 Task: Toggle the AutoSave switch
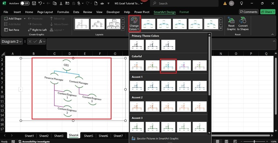(x=25, y=3)
